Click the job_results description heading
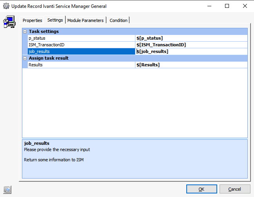The width and height of the screenshot is (254, 197). 37,143
